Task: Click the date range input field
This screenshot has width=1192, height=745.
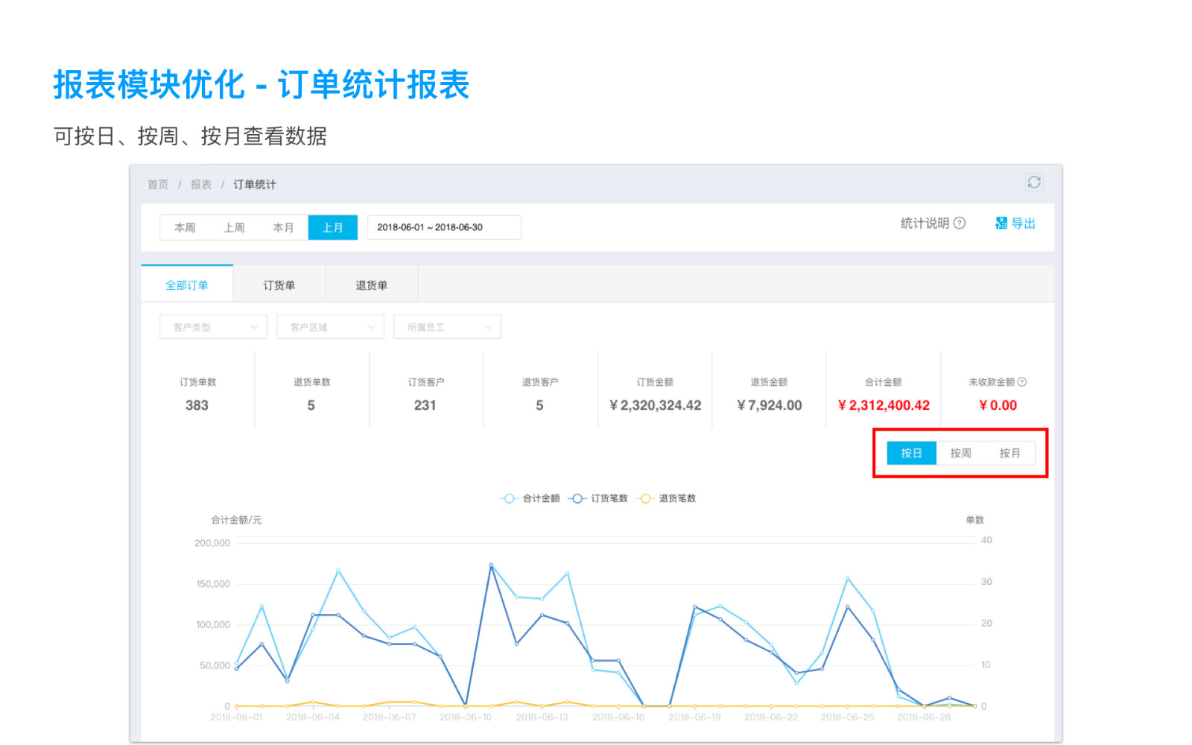Action: [x=444, y=228]
